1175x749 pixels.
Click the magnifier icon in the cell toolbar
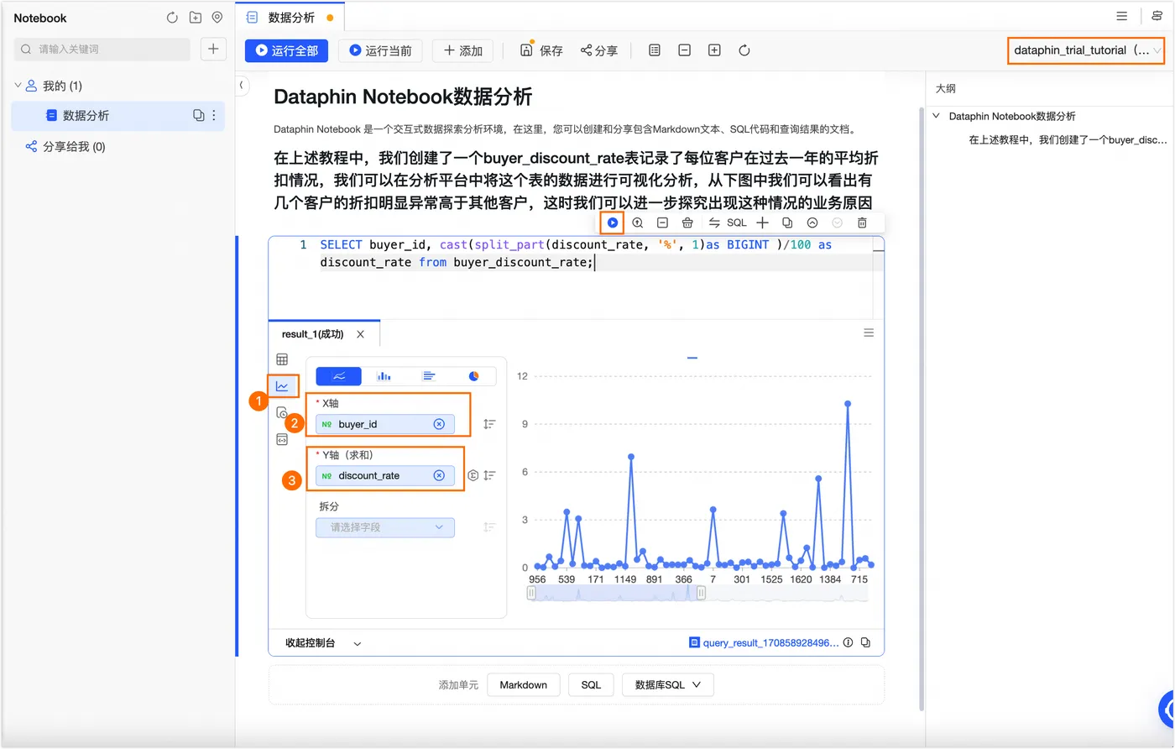(638, 223)
